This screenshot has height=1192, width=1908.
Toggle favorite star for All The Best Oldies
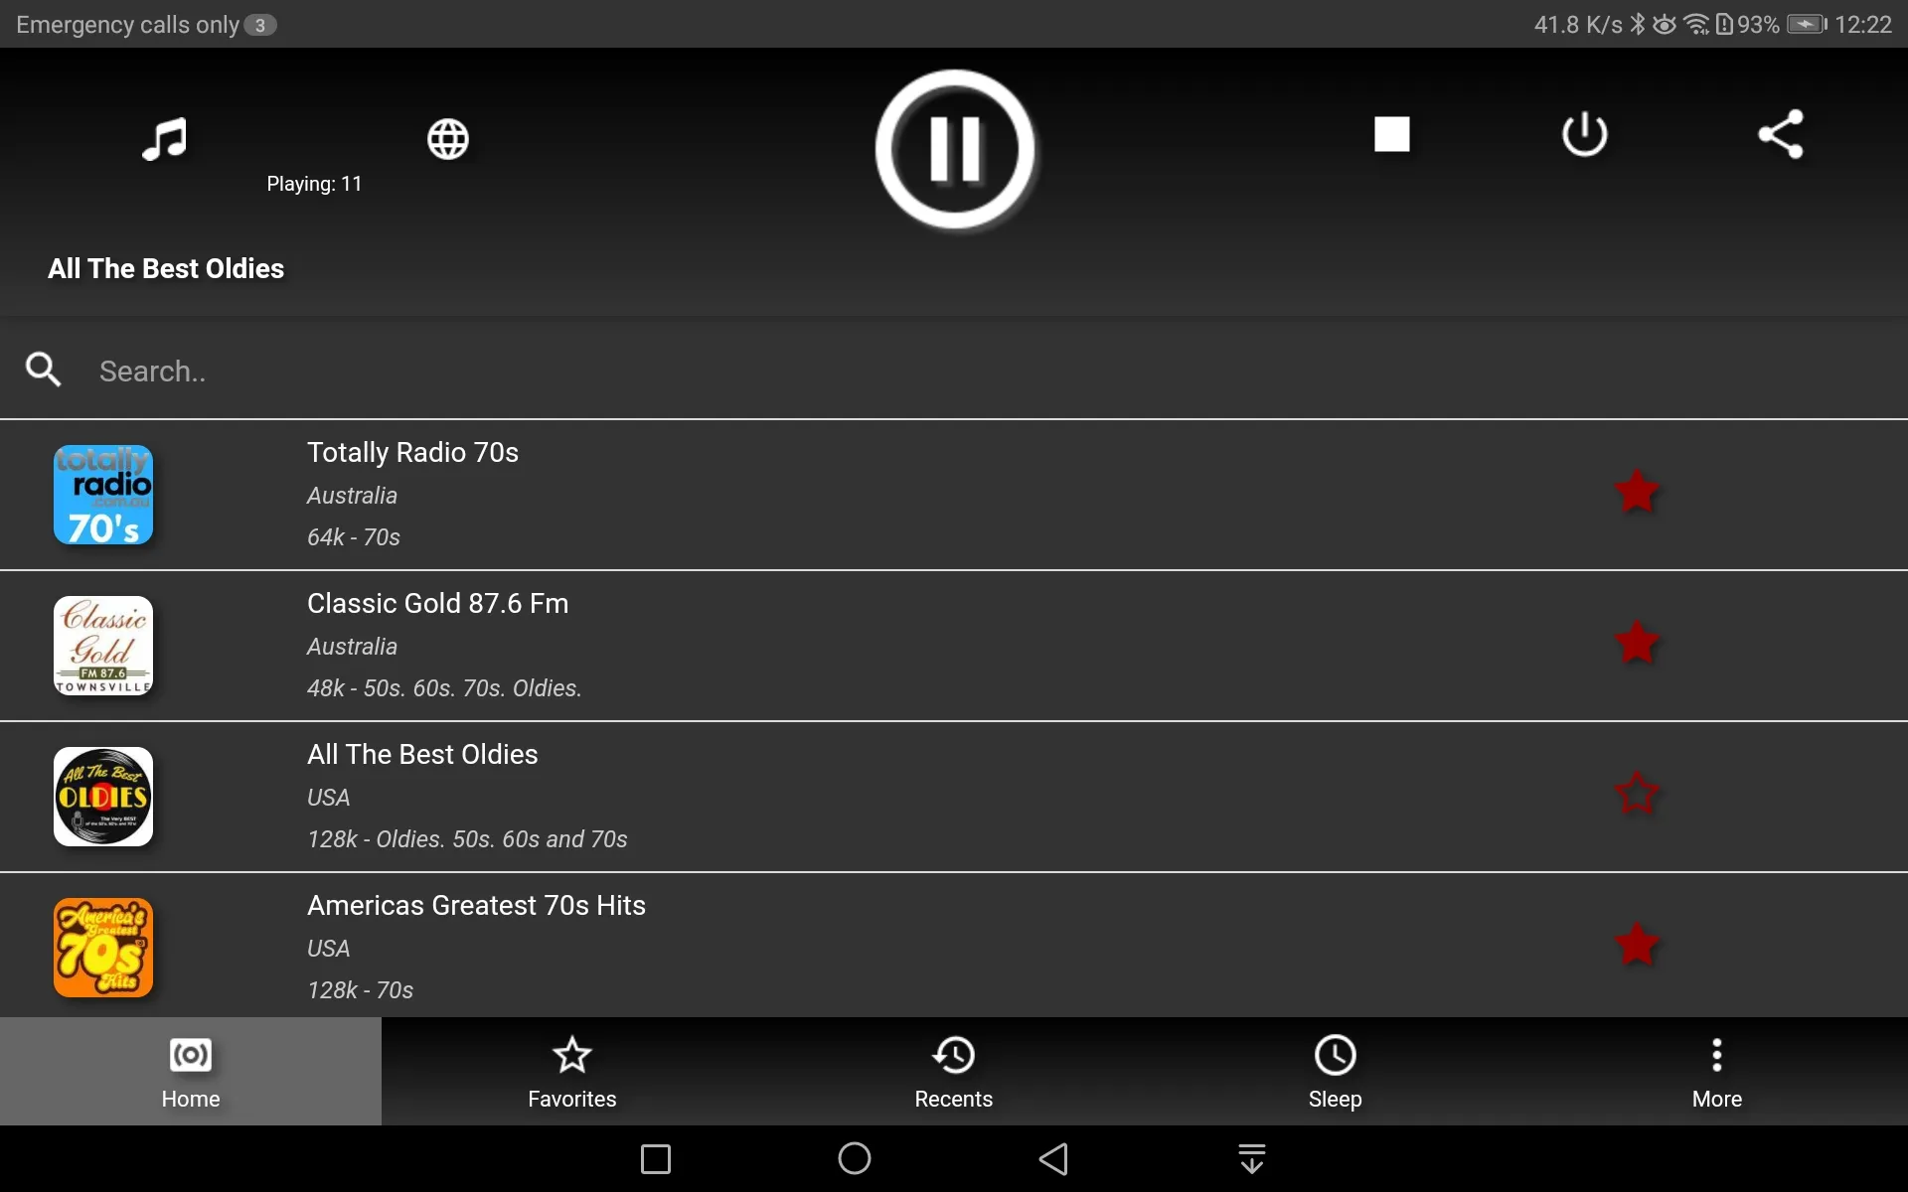(x=1636, y=795)
